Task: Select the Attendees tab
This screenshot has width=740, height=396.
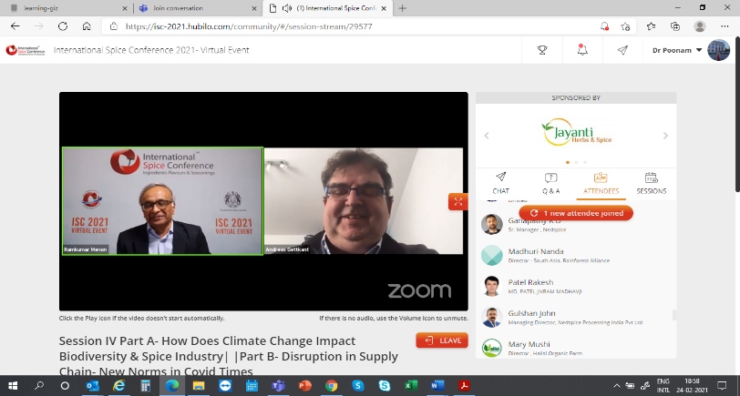Action: click(601, 182)
